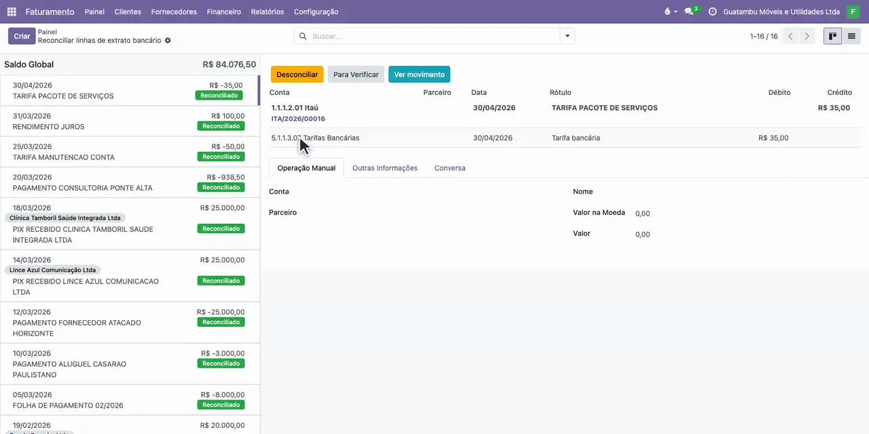Select the TARIFA MANUTENCAO CONTA statement line
The height and width of the screenshot is (434, 869).
[130, 152]
